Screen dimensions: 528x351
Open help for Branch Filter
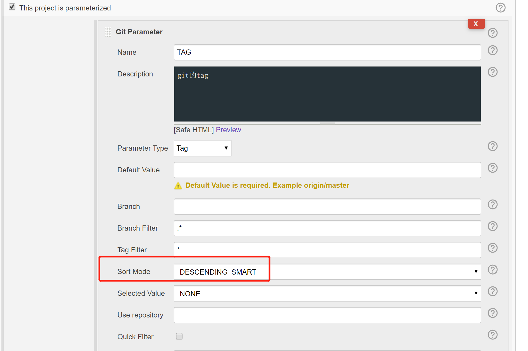(492, 226)
